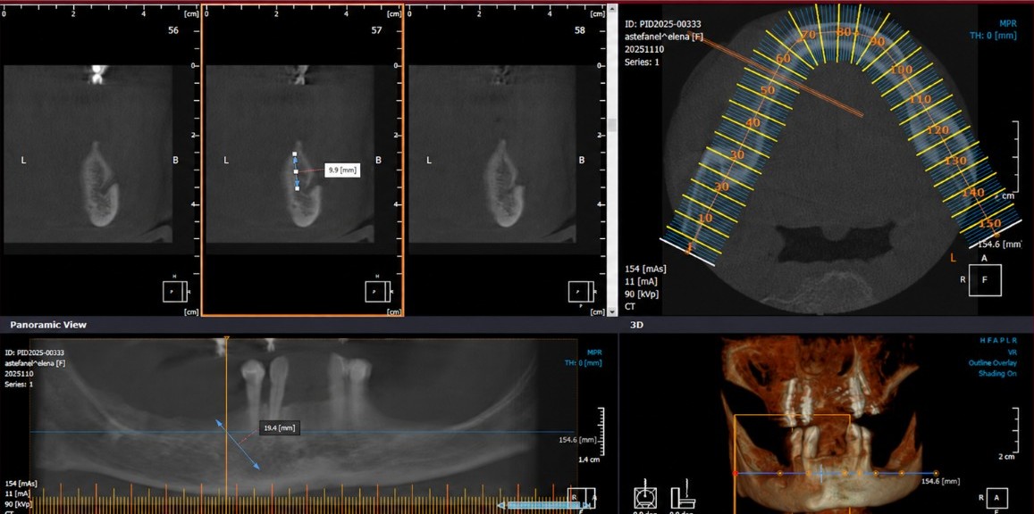Click the 19.4 [mm] measurement label
This screenshot has height=514, width=1034.
click(279, 428)
